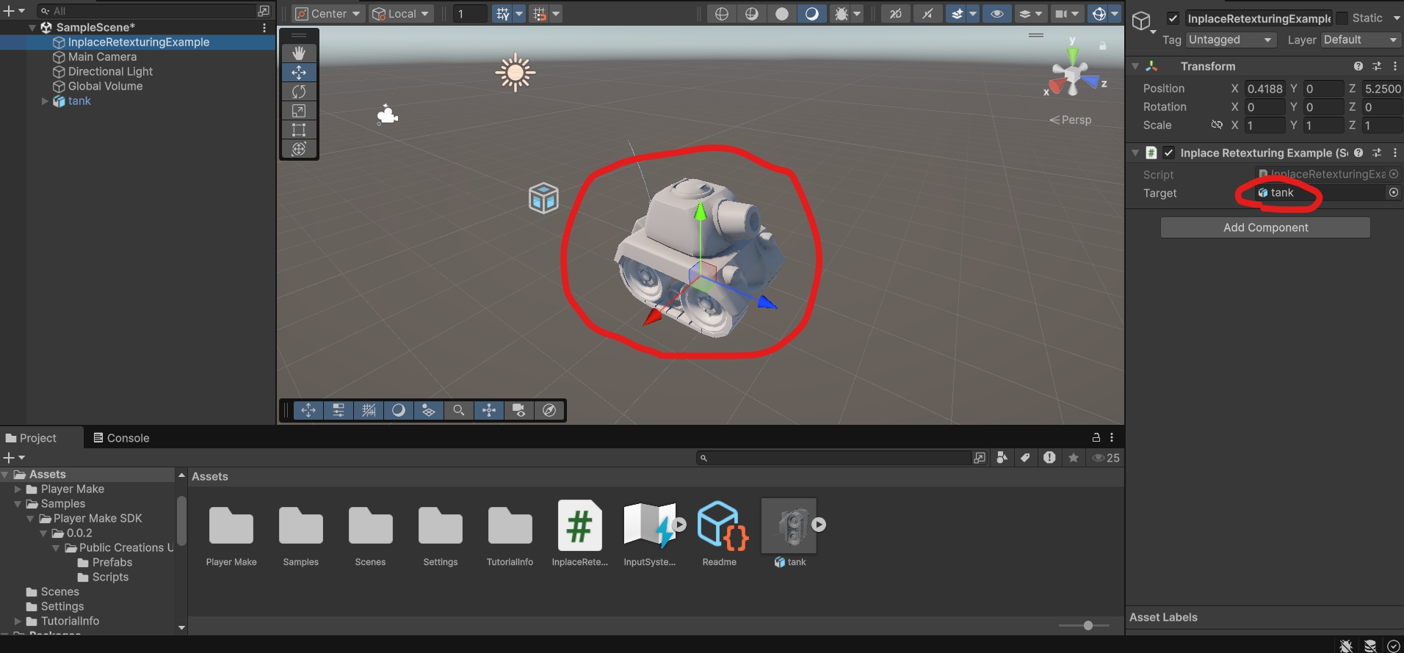Select the Hand view tool
Viewport: 1404px width, 653px height.
coord(299,53)
